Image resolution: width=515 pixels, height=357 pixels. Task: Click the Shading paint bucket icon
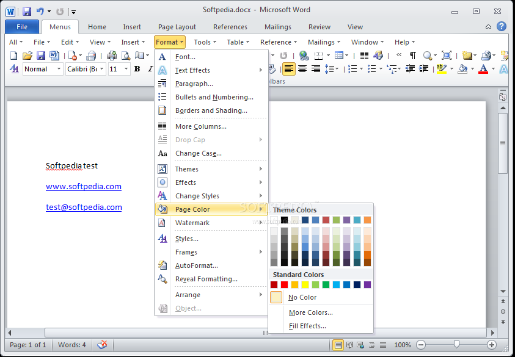tap(463, 69)
